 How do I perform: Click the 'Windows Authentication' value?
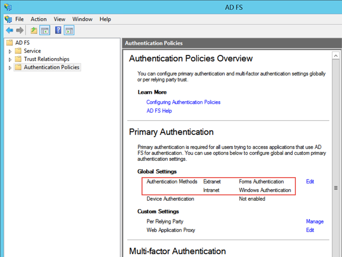coord(265,190)
